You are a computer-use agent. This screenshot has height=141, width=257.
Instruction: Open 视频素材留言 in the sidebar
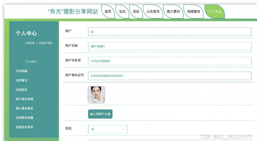point(24,127)
